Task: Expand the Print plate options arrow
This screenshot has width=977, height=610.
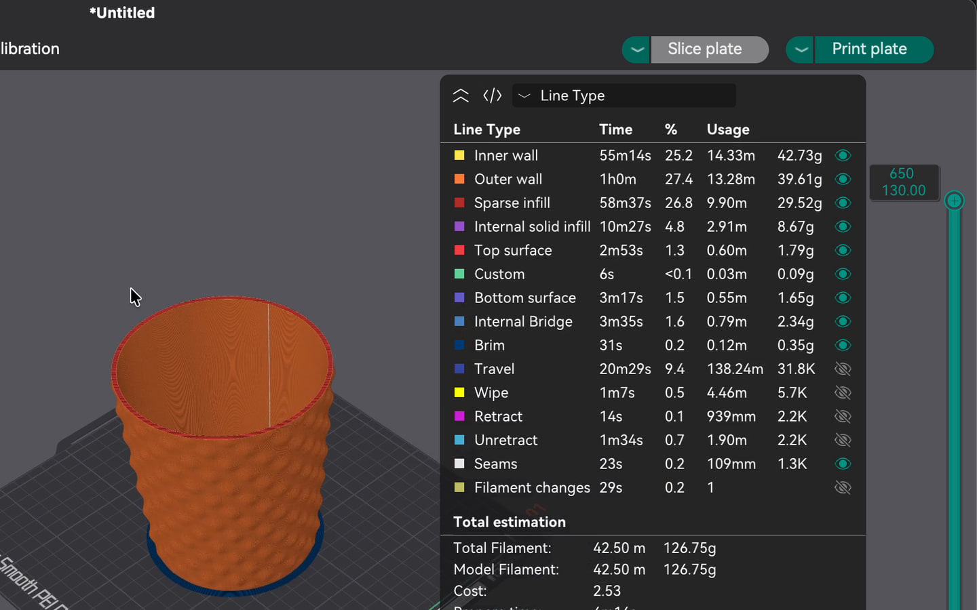Action: (x=801, y=49)
